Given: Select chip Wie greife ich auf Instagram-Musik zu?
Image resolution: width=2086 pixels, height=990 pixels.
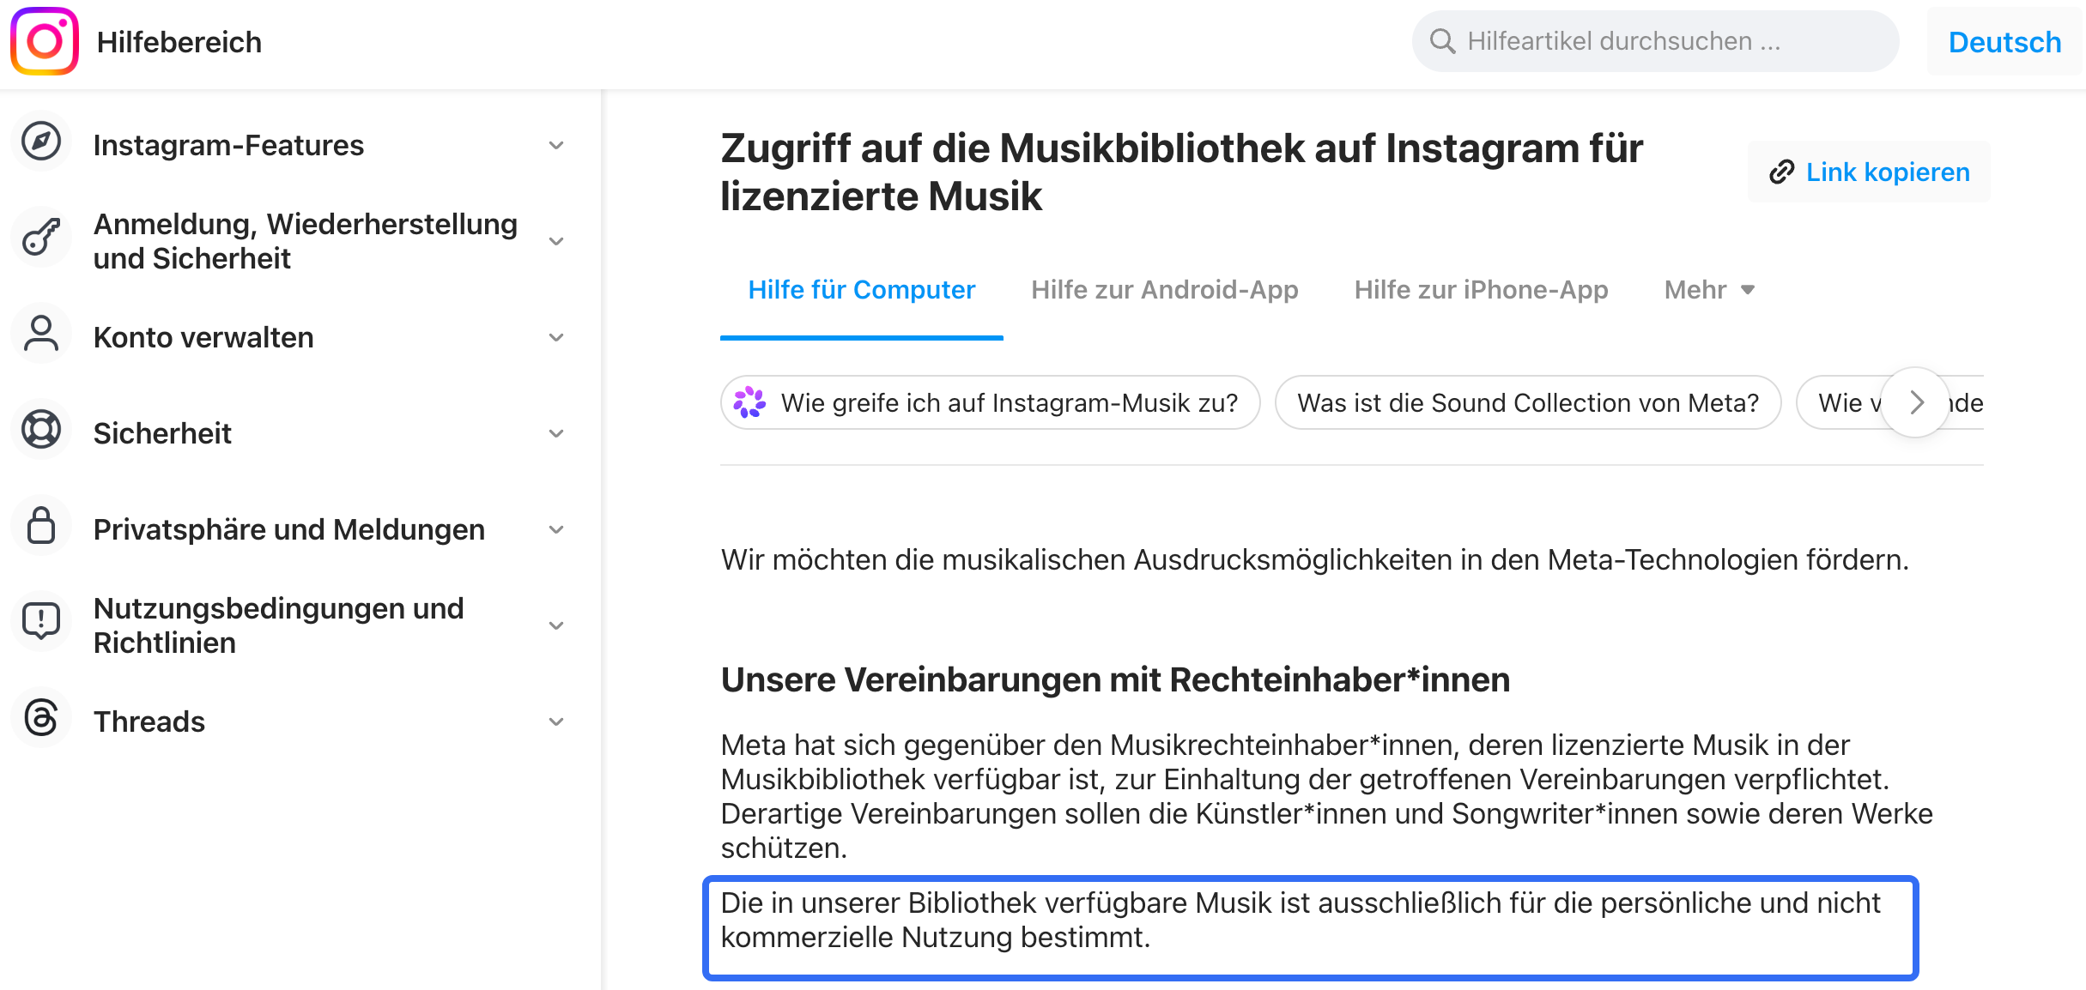Looking at the screenshot, I should pos(991,402).
